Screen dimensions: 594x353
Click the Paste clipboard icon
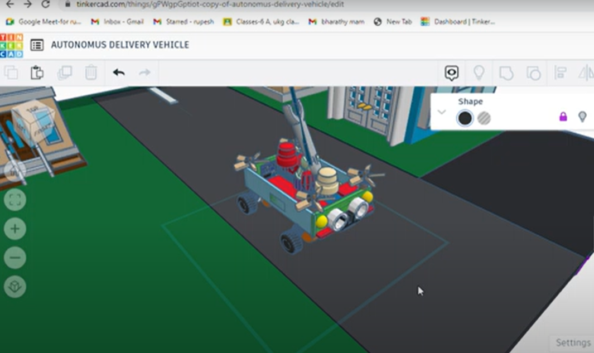[37, 72]
